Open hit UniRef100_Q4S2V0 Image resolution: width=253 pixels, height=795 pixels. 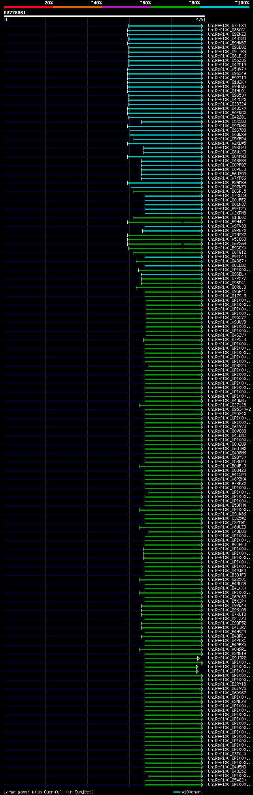227,335
